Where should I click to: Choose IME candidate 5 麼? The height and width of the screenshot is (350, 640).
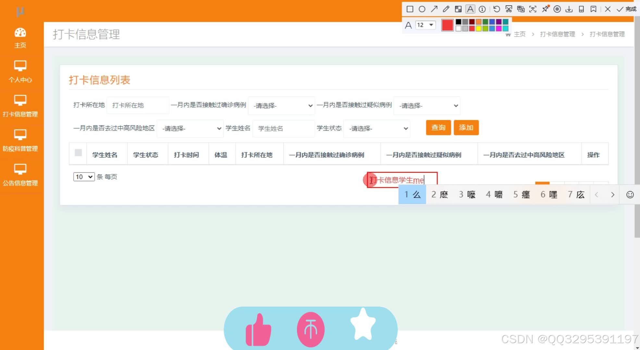(522, 194)
